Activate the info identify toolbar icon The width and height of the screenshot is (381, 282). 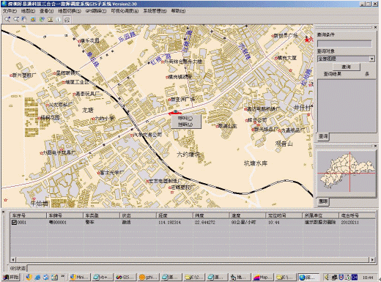coord(58,20)
